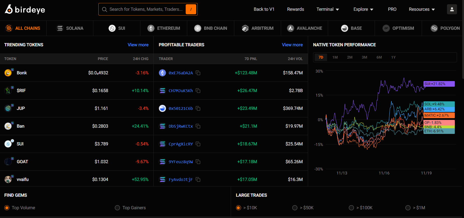Click the vvaifu token icon
Viewport: 464px width, 218px height.
click(x=8, y=179)
